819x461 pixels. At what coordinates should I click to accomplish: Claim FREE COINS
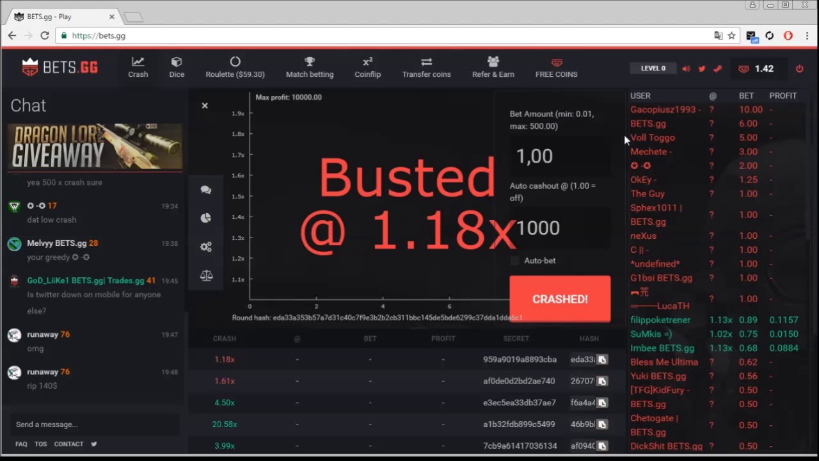pos(556,67)
